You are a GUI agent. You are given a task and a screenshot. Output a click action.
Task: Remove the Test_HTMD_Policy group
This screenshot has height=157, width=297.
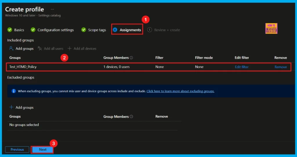coord(281,67)
